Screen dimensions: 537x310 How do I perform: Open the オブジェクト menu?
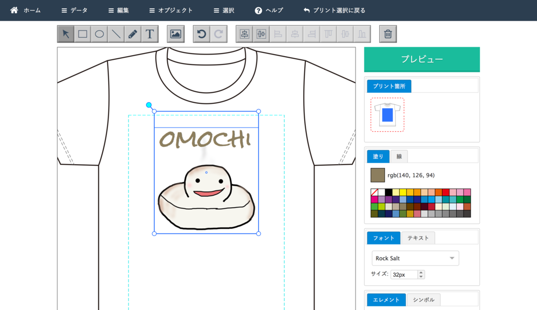click(x=171, y=10)
